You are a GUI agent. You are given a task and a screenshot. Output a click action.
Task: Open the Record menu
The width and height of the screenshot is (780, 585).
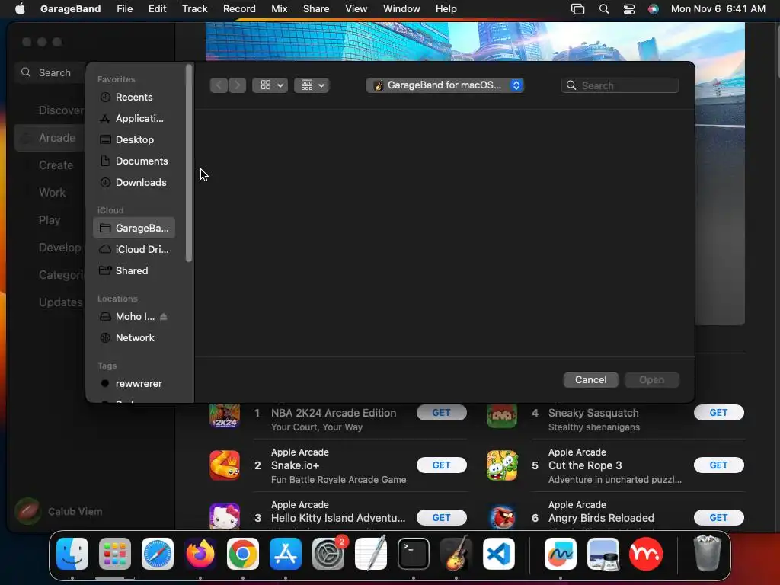(x=239, y=8)
